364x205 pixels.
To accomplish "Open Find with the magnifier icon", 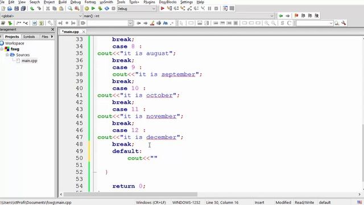I will [x=70, y=9].
